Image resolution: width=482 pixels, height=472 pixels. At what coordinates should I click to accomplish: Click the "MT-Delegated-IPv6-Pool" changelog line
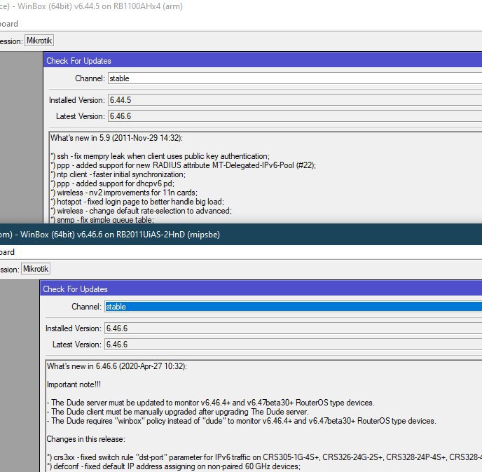click(x=184, y=165)
